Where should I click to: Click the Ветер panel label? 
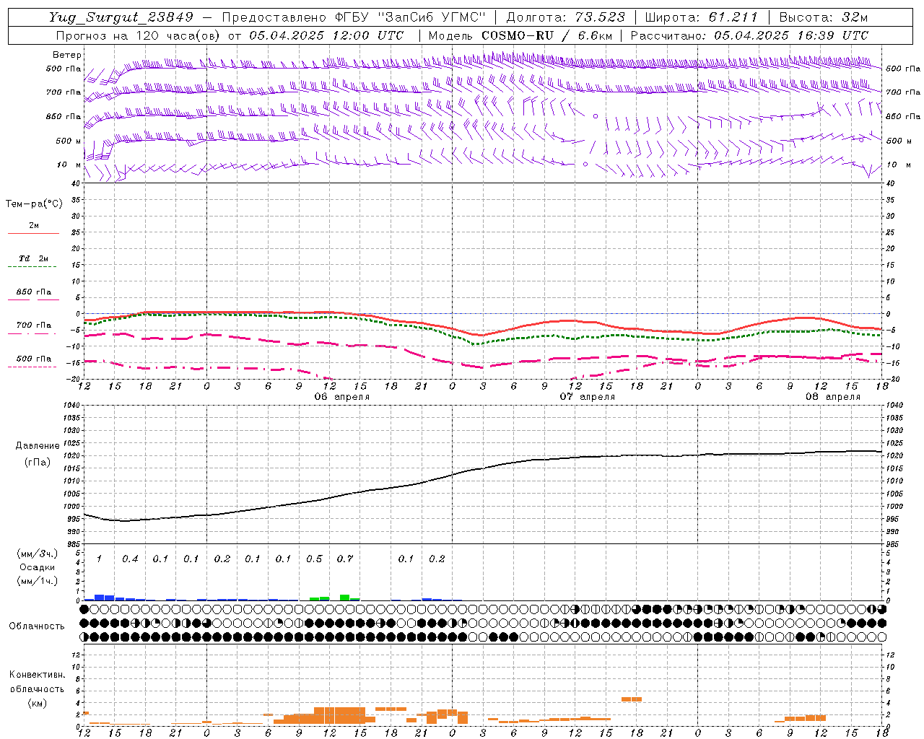pyautogui.click(x=67, y=55)
